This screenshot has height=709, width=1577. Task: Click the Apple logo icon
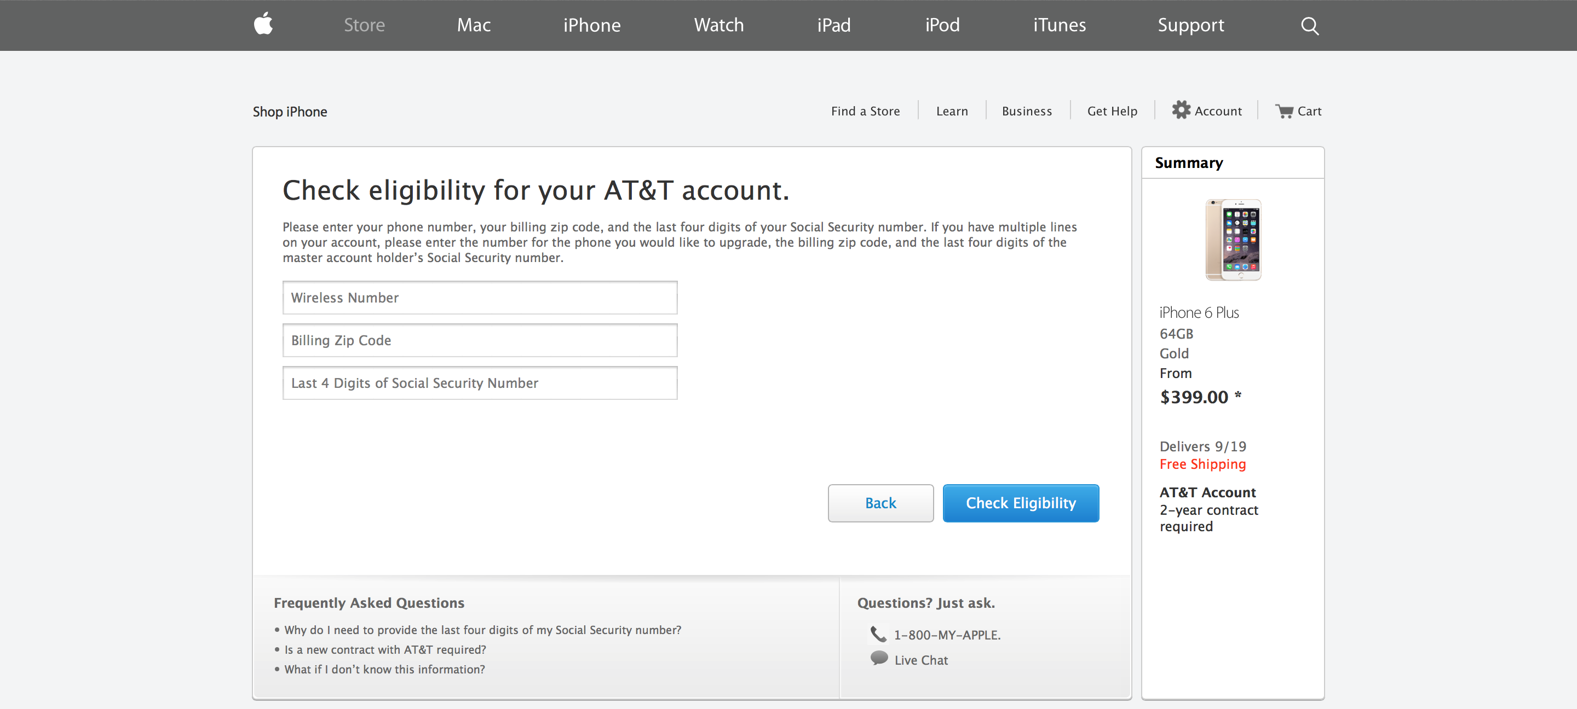tap(263, 25)
